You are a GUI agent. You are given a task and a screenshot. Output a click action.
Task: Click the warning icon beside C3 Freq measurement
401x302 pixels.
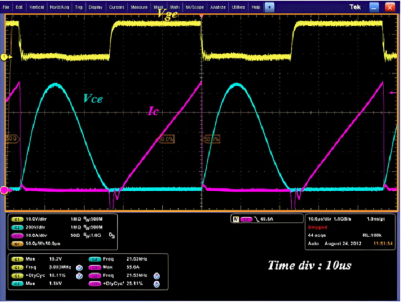[157, 276]
